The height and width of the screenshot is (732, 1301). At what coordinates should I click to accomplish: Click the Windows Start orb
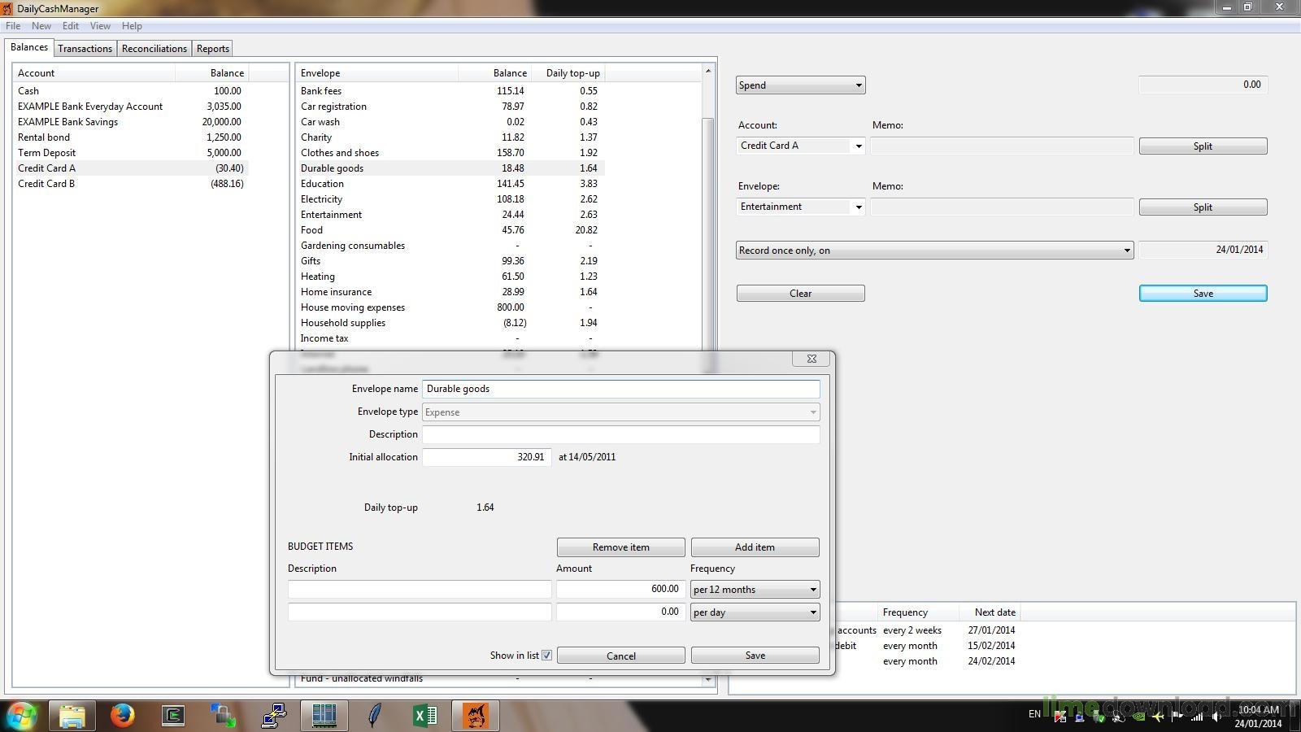22,716
